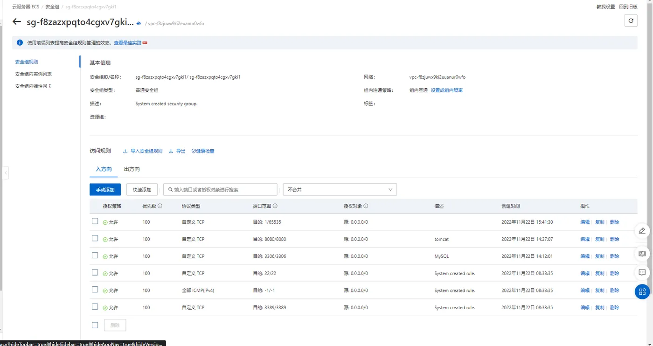Screen dimensions: 653x346
Task: Delete the 3389/3389 rule
Action: 615,308
